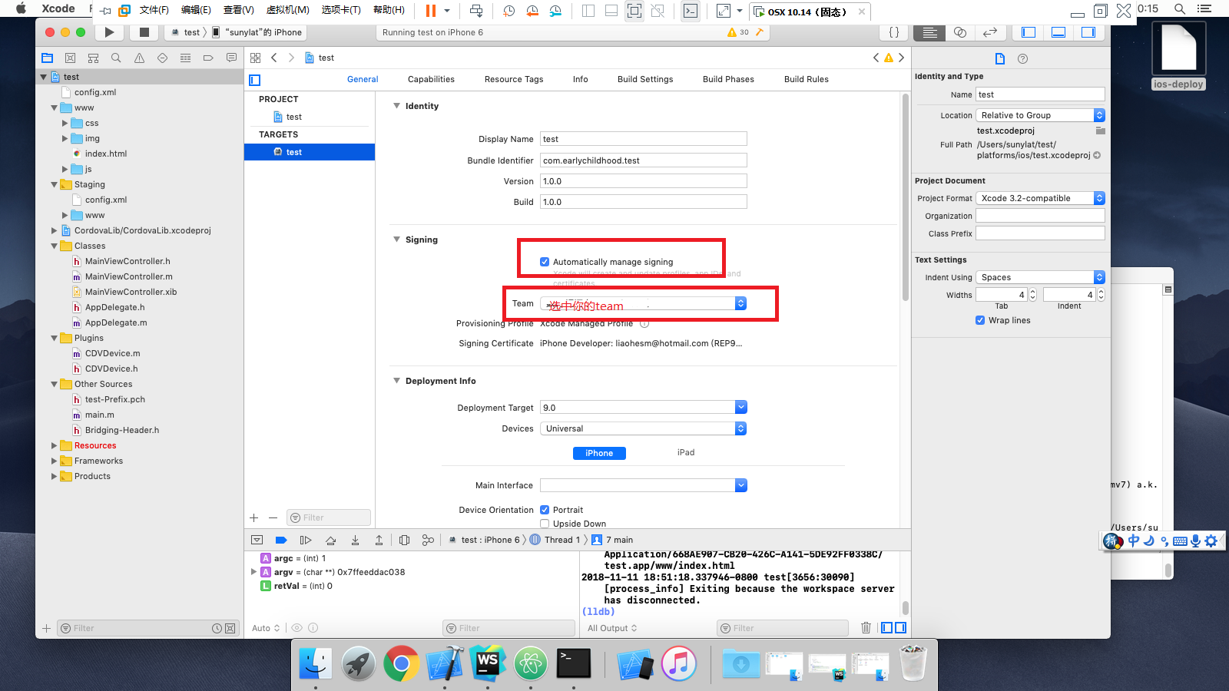Click Step over debug icon
This screenshot has height=691, width=1229.
click(x=330, y=540)
